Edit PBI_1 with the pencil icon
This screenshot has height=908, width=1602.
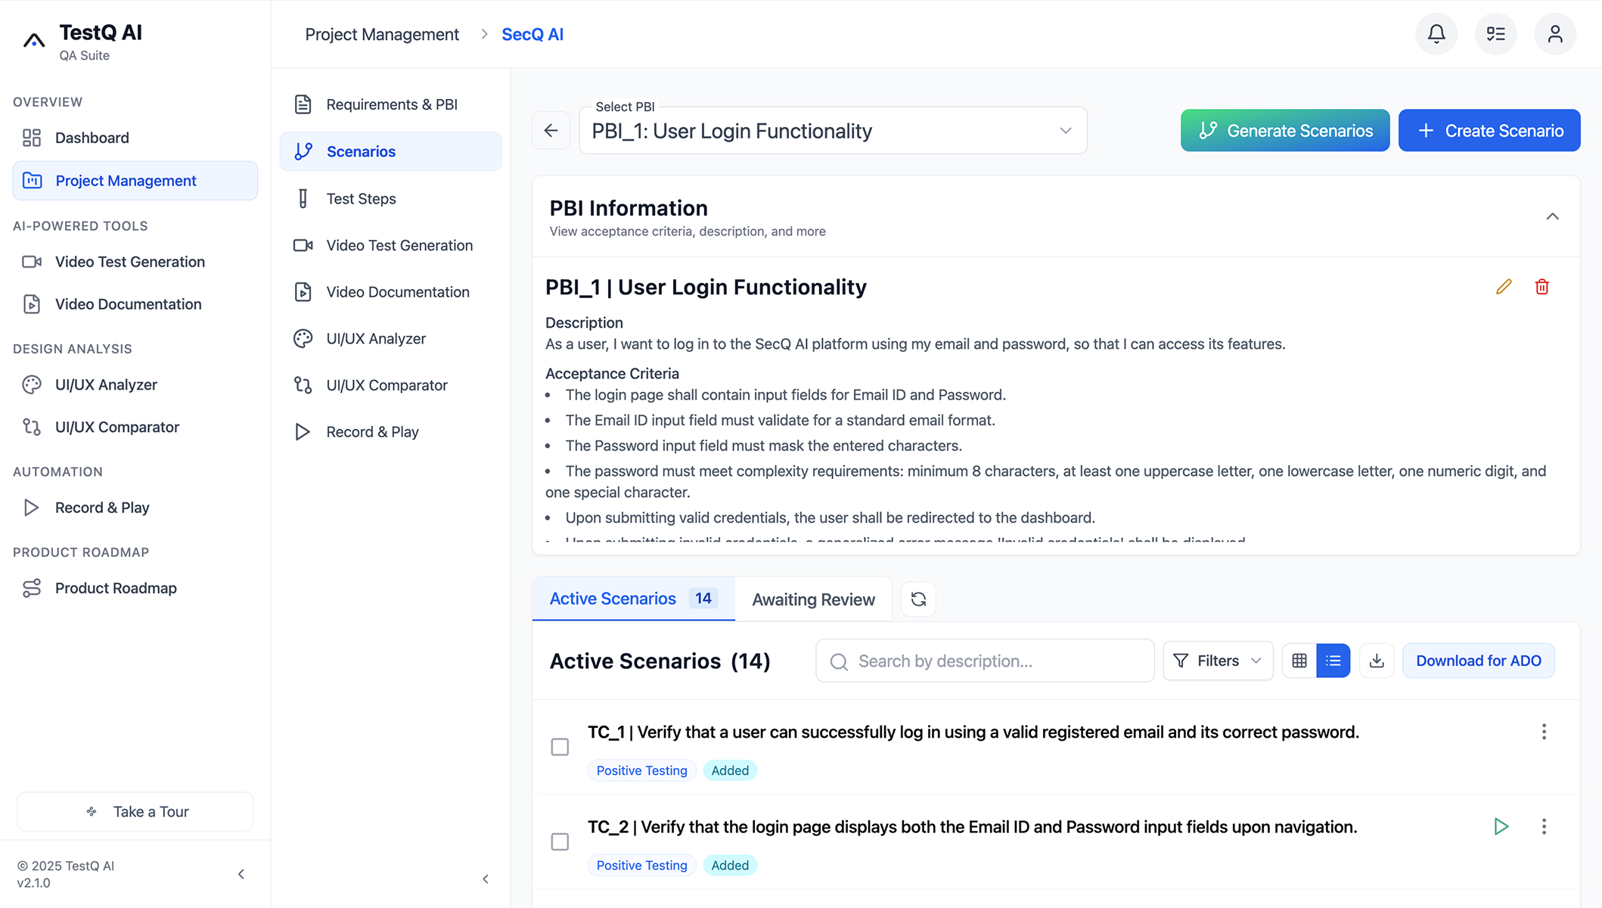click(1504, 287)
